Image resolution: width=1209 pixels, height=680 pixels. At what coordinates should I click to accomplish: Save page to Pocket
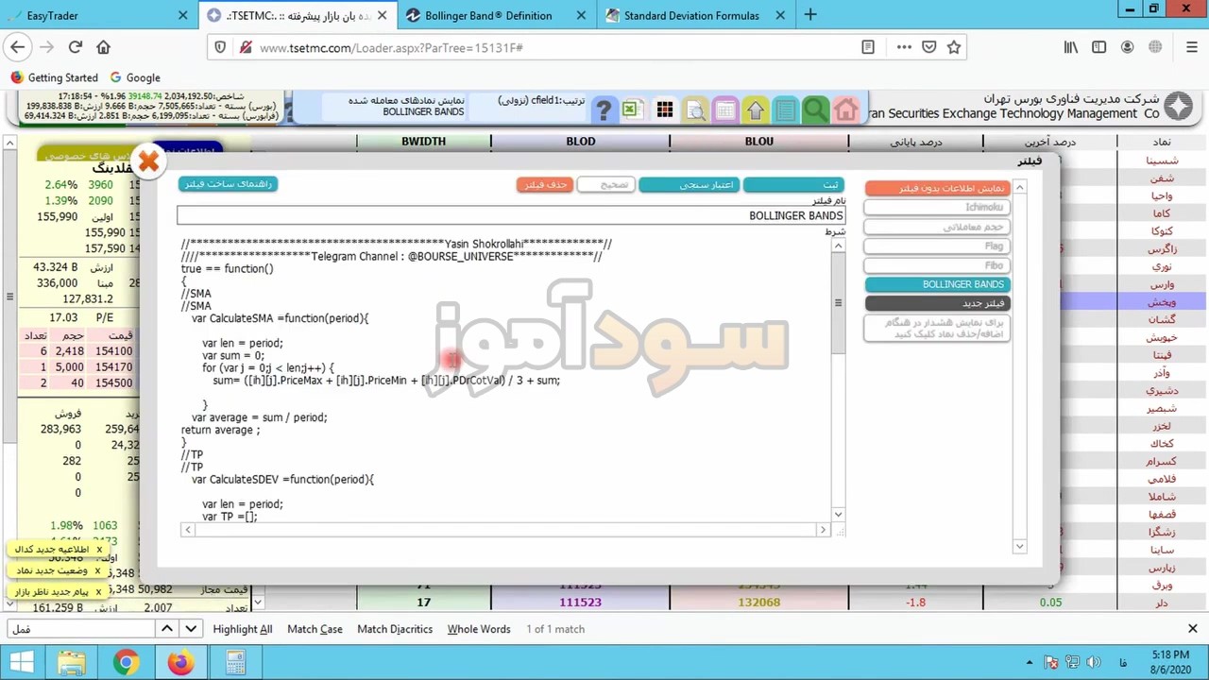[929, 47]
